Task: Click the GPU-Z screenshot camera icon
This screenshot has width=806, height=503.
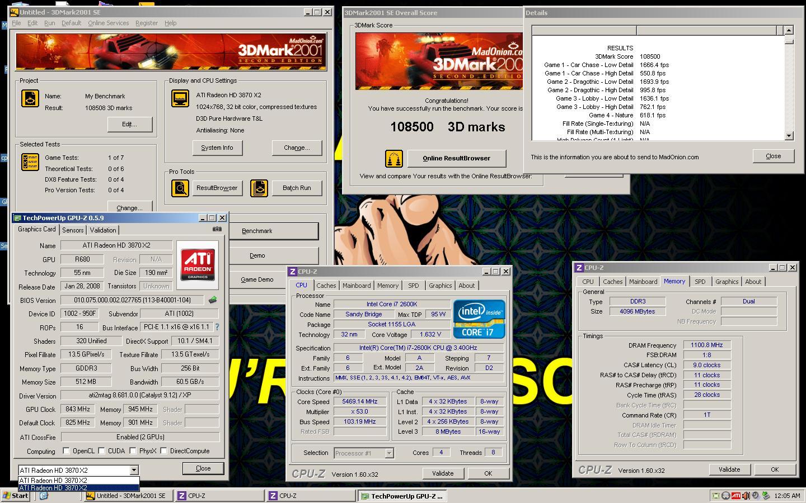Action: pos(217,229)
